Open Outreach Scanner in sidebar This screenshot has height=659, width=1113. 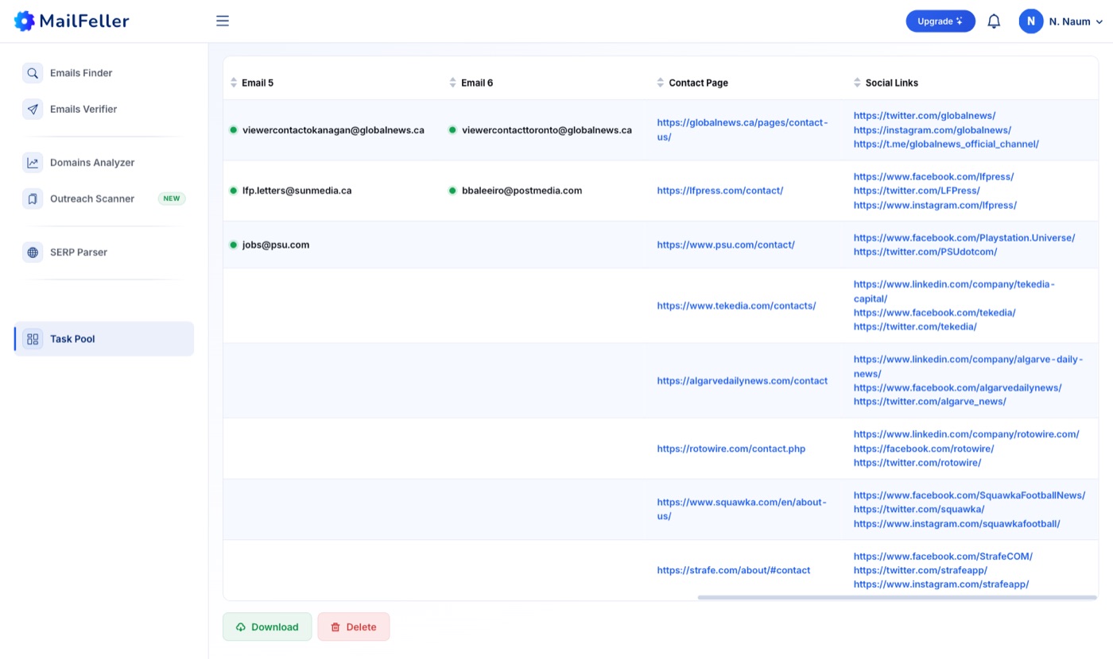tap(104, 199)
